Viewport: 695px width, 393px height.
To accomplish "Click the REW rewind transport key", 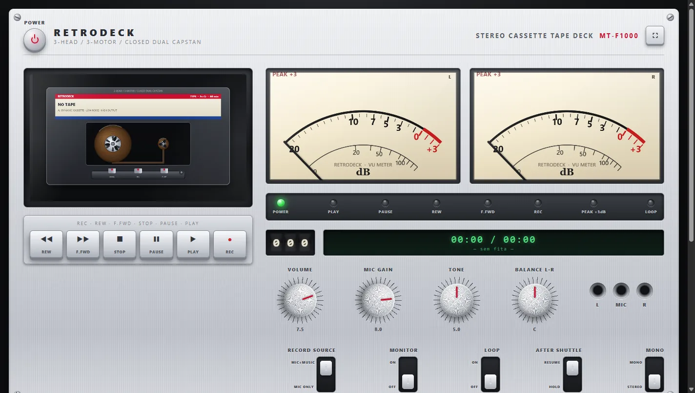I will (x=46, y=244).
